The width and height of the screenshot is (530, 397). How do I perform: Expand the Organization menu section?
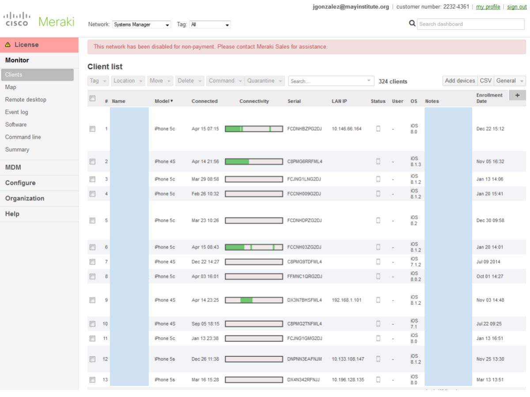point(39,198)
